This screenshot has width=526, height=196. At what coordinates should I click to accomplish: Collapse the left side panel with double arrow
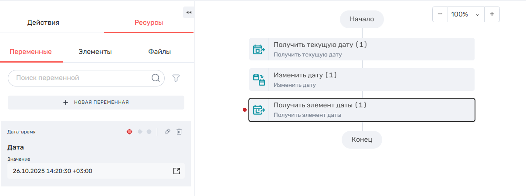(x=189, y=13)
